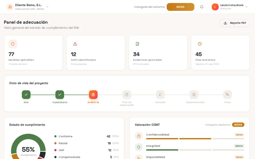This screenshot has height=159, width=255.
Task: Click the red GAP color dot
Action: click(x=55, y=150)
